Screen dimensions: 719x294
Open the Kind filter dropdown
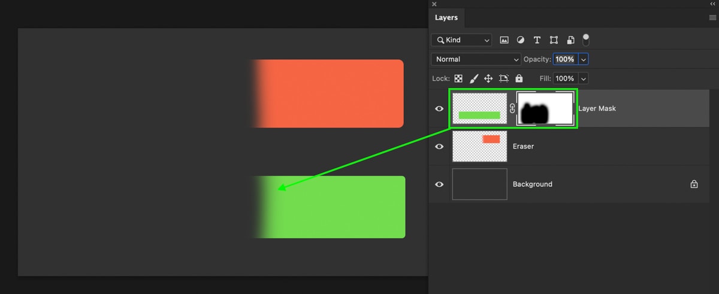(461, 40)
